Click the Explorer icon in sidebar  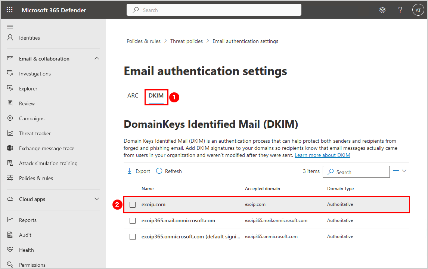(x=10, y=88)
